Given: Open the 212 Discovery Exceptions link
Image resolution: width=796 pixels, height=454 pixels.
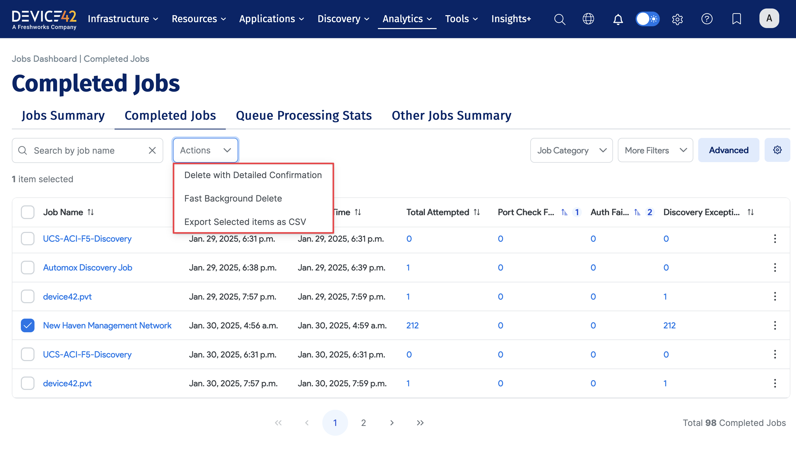Looking at the screenshot, I should (669, 326).
